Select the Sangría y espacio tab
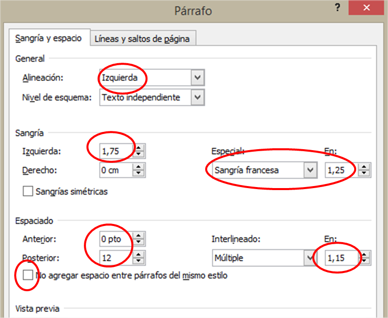 tap(48, 38)
